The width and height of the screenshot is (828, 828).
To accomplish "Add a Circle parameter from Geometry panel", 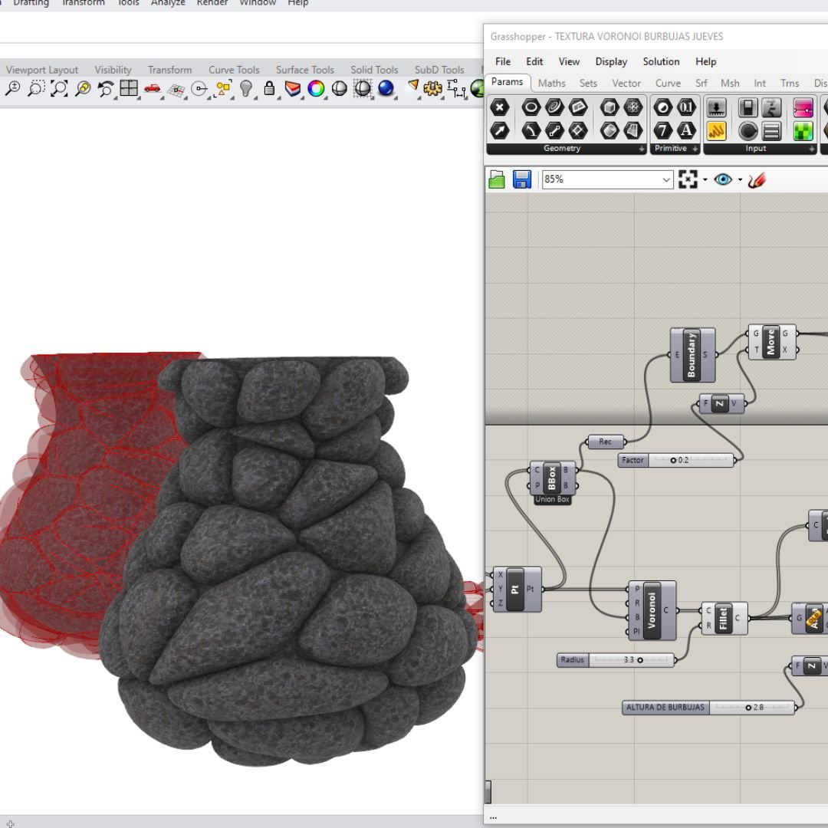I will (531, 108).
